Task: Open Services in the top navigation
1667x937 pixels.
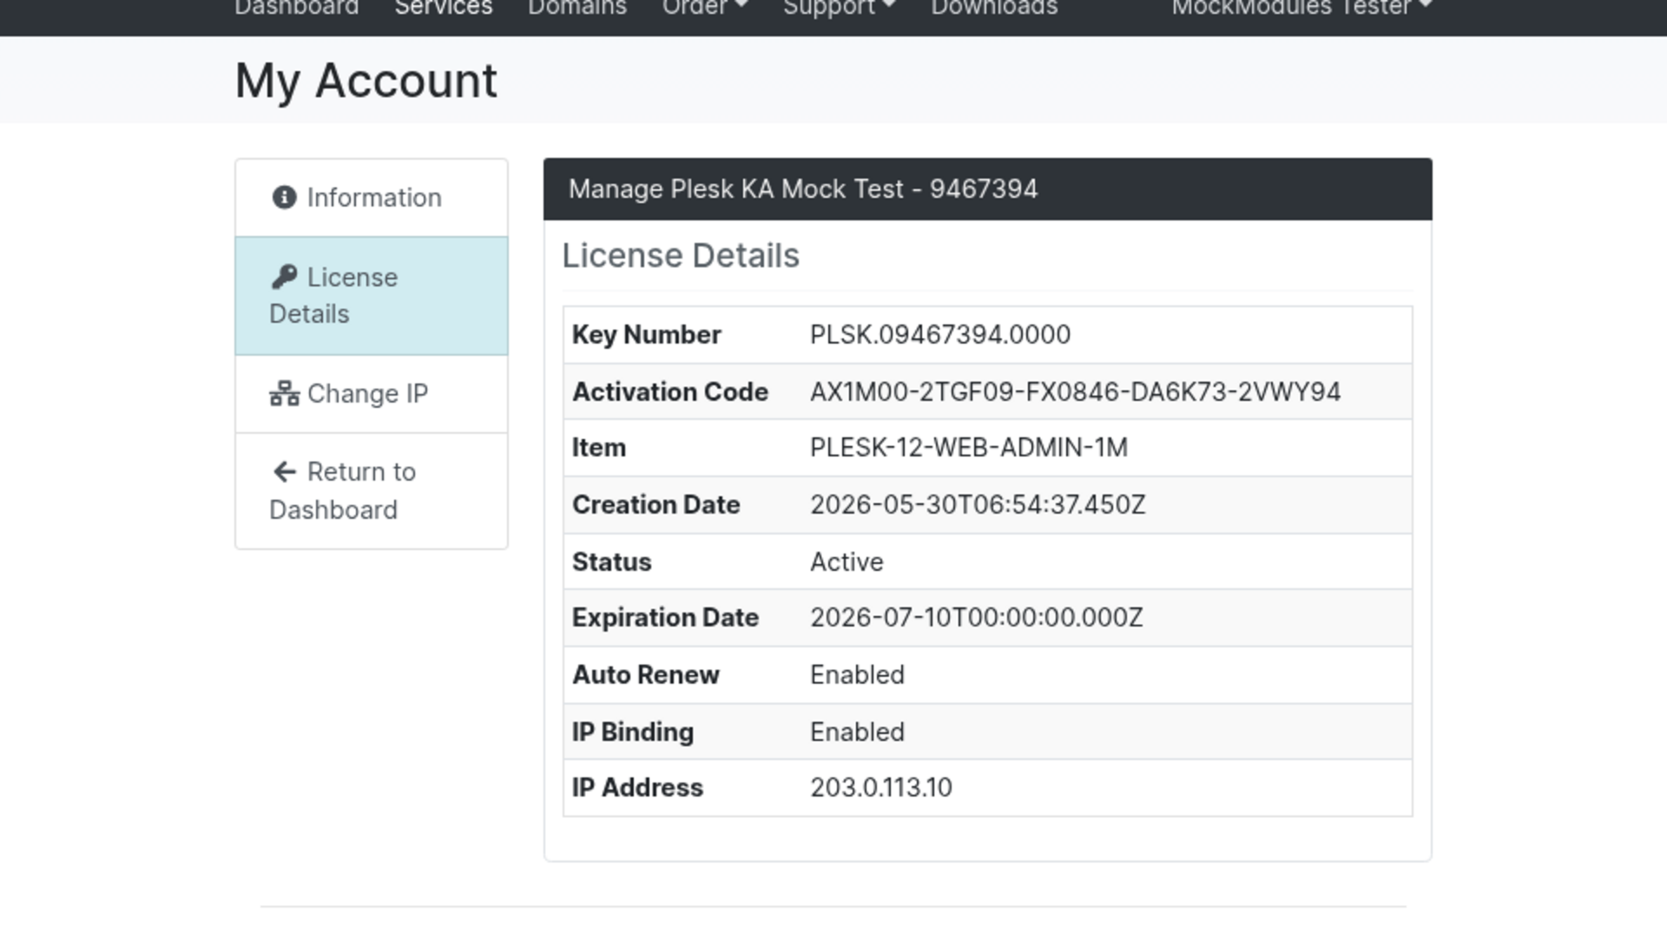Action: (x=444, y=8)
